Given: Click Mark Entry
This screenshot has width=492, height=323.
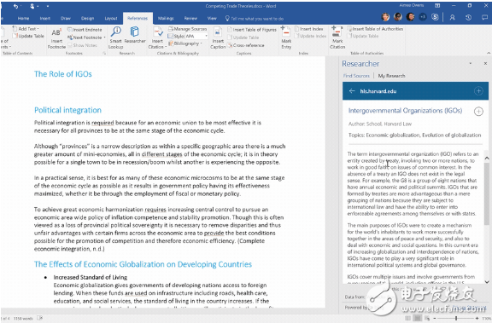Looking at the screenshot, I should pos(286,37).
